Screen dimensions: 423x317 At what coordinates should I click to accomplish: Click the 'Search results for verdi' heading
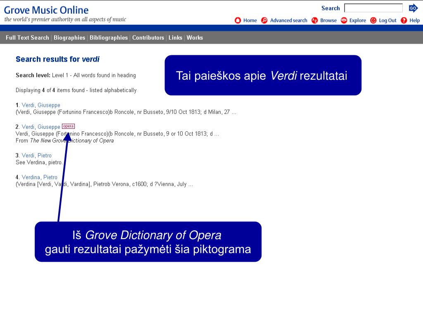coord(57,59)
